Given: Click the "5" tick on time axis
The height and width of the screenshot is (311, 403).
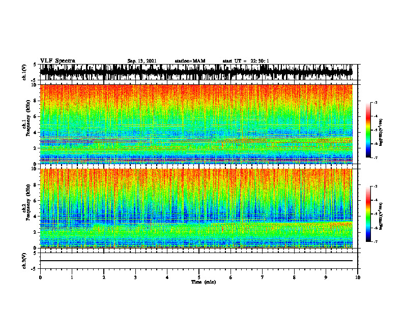Looking at the screenshot, I should pos(199,277).
